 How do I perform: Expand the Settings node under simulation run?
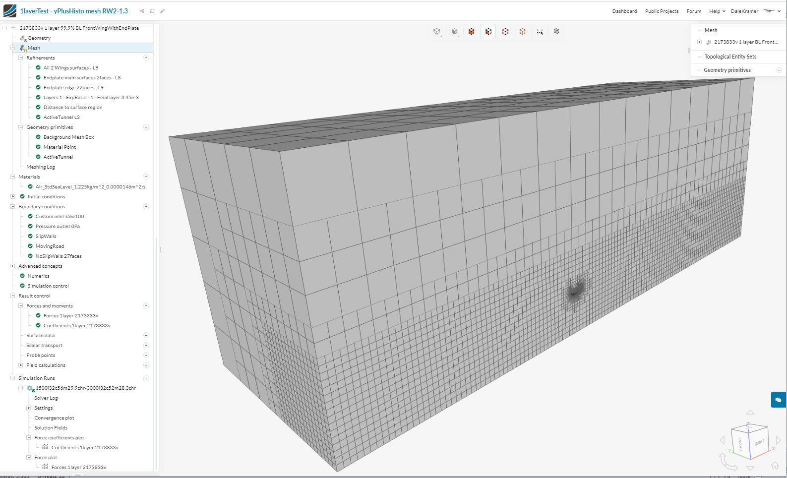(29, 408)
